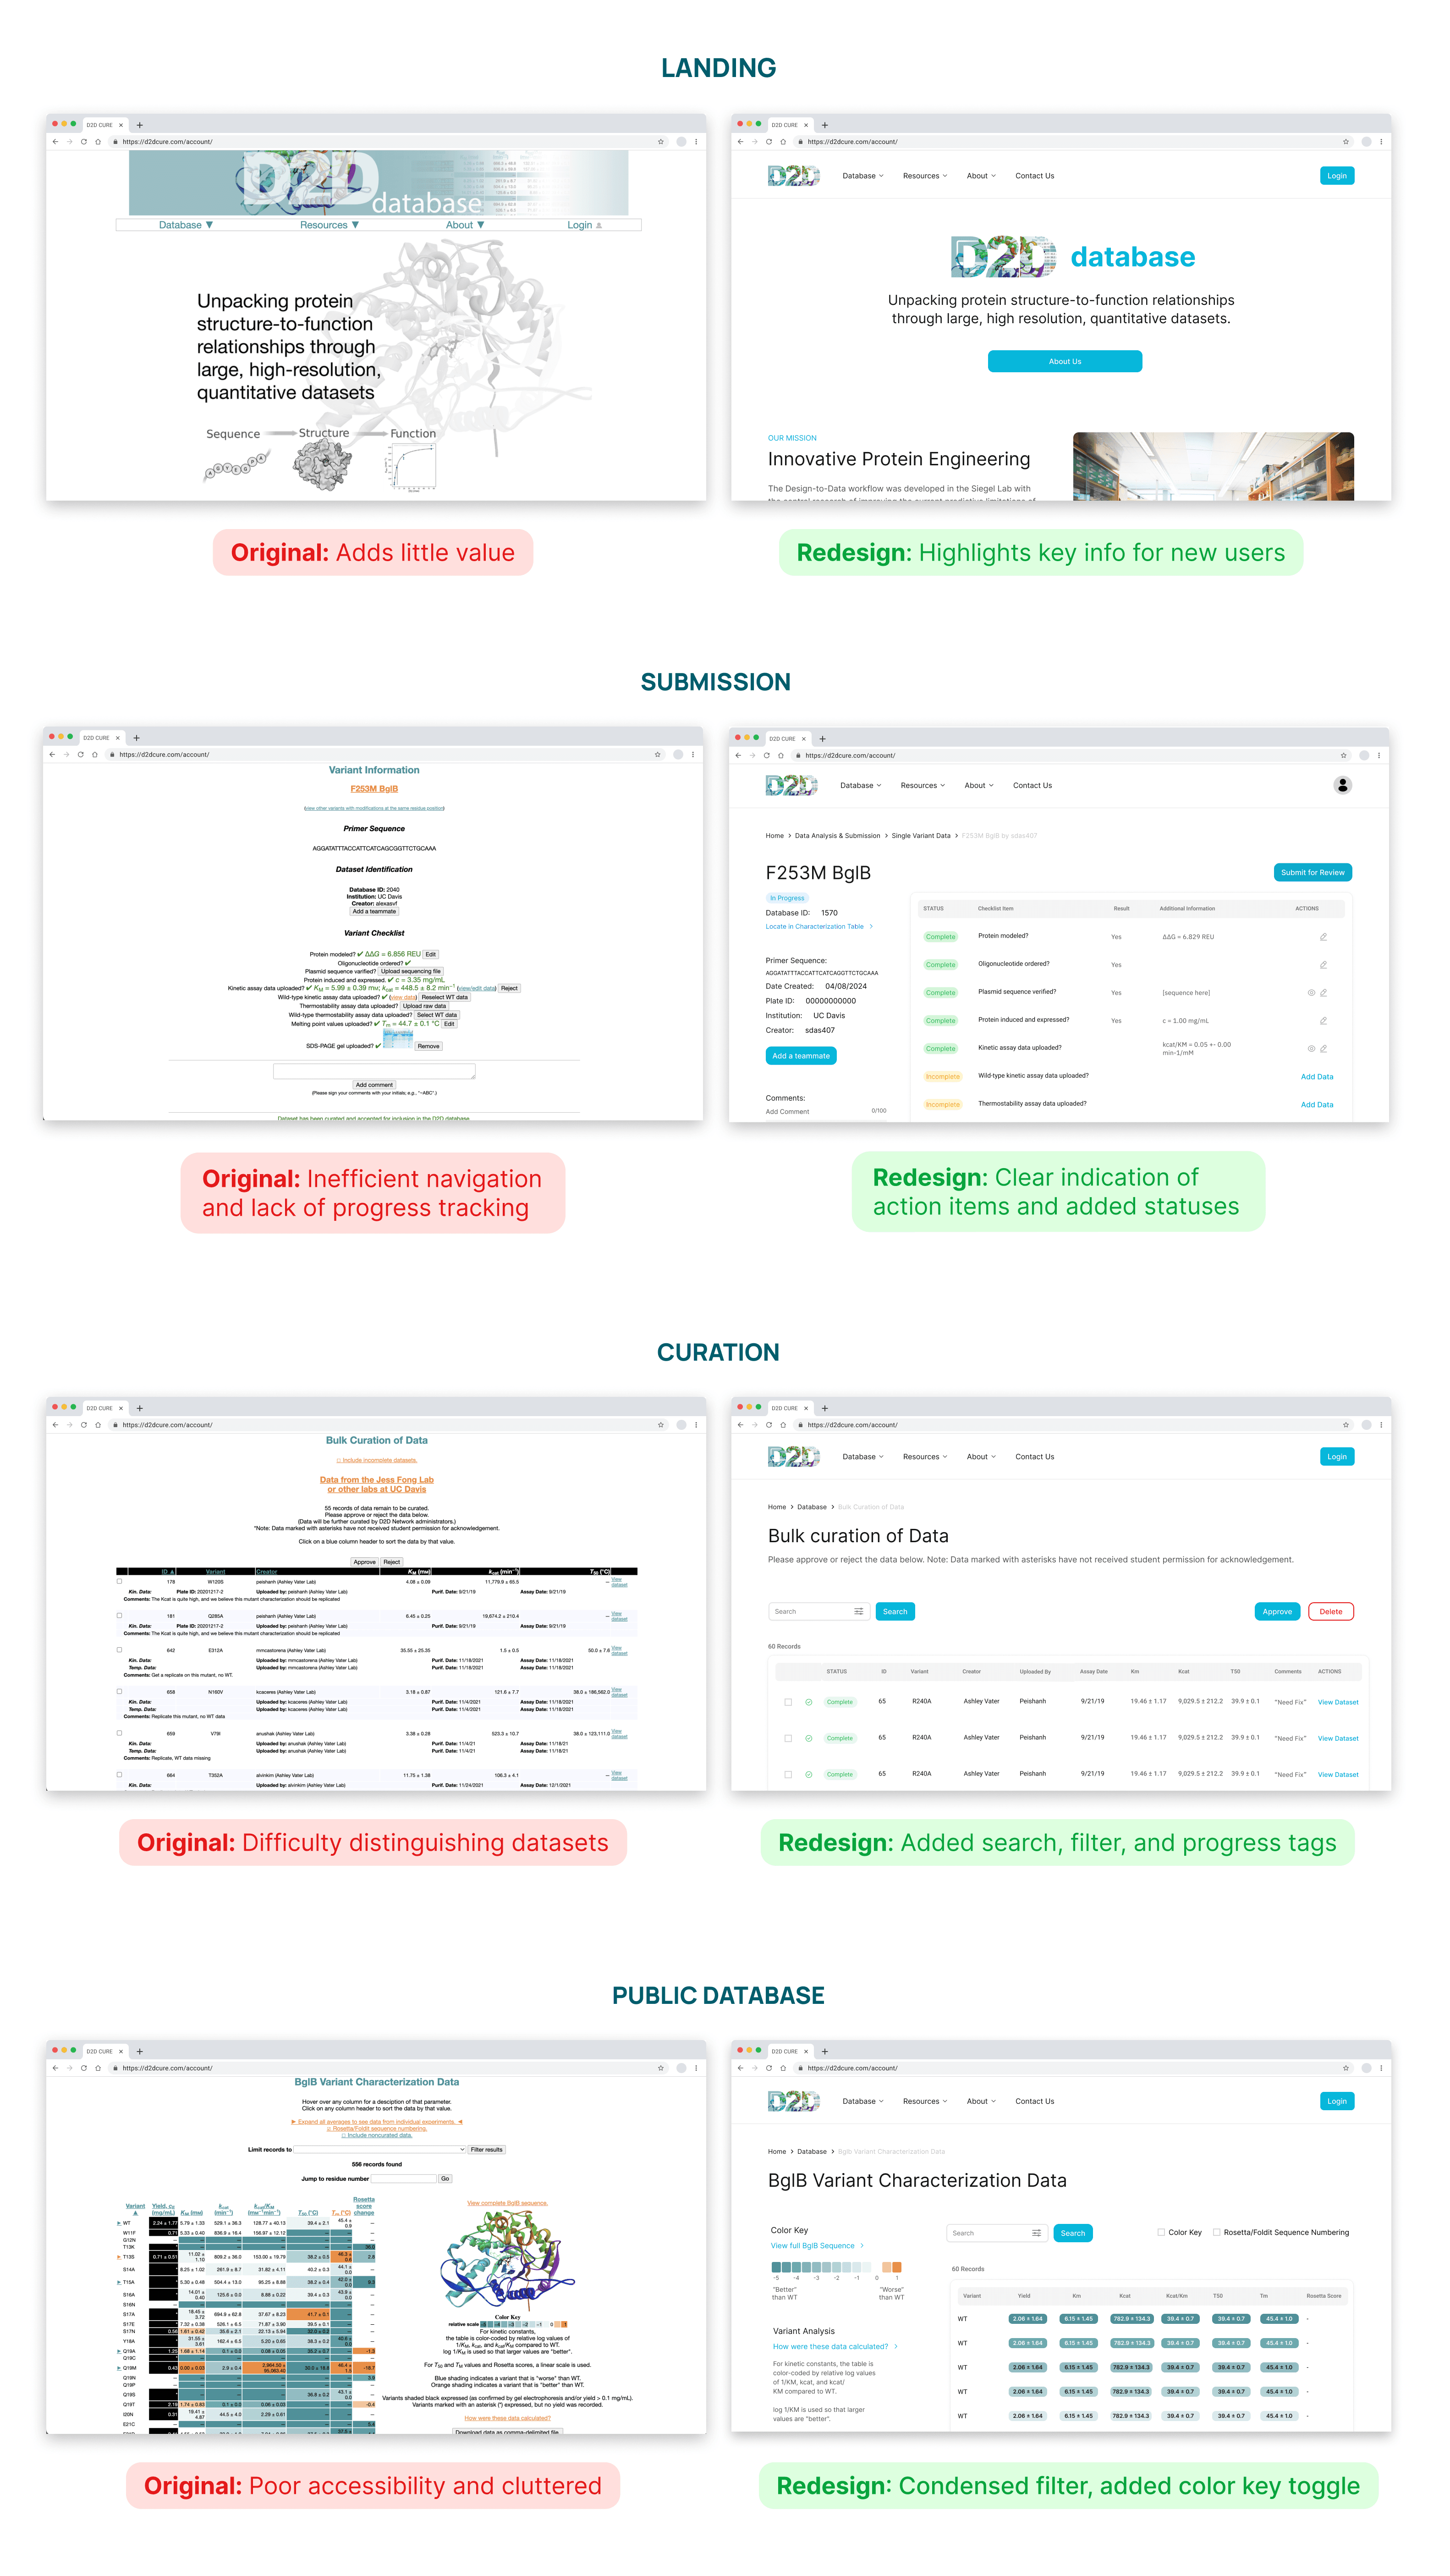Expand Database menu in Public Database redesign navbar
1450x2576 pixels.
[x=862, y=2101]
